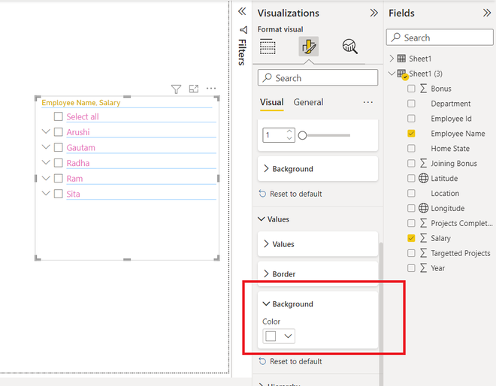496x386 pixels.
Task: Click the sigma icon beside Bonus
Action: [423, 89]
